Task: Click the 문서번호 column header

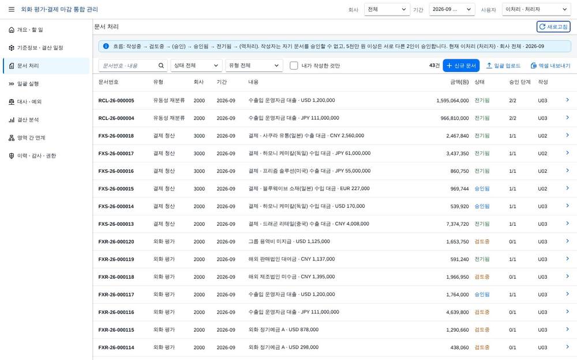Action: [x=108, y=82]
